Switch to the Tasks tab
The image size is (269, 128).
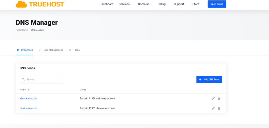[74, 50]
